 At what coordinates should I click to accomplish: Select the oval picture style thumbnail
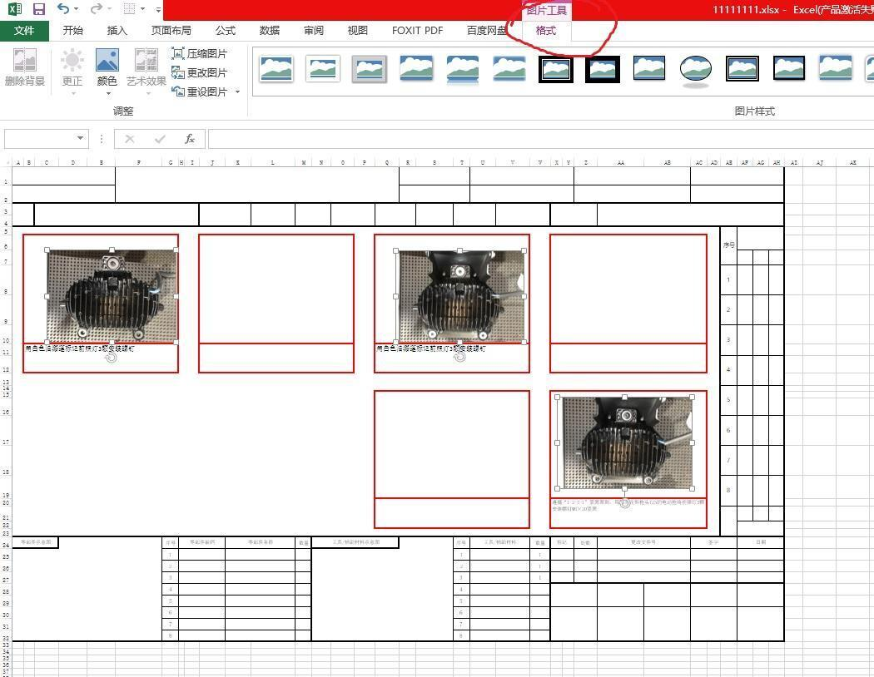pos(695,69)
